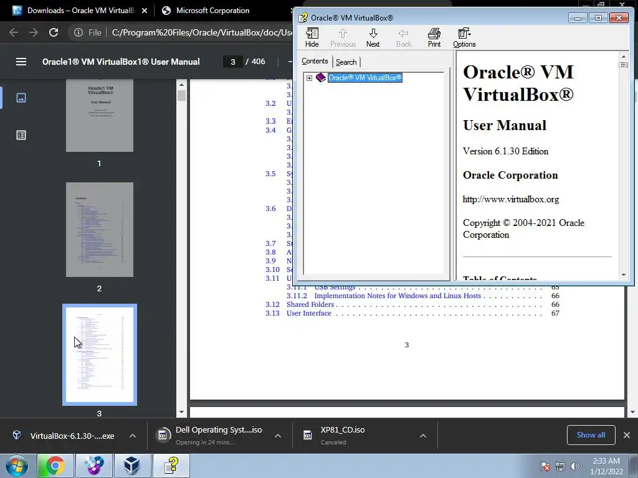Select page 3 thumbnail in PDF sidebar

(100, 355)
